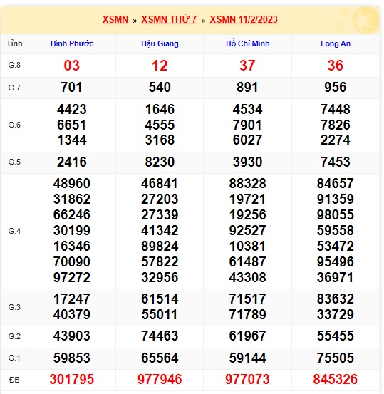Click G.1 number 65564

click(160, 358)
